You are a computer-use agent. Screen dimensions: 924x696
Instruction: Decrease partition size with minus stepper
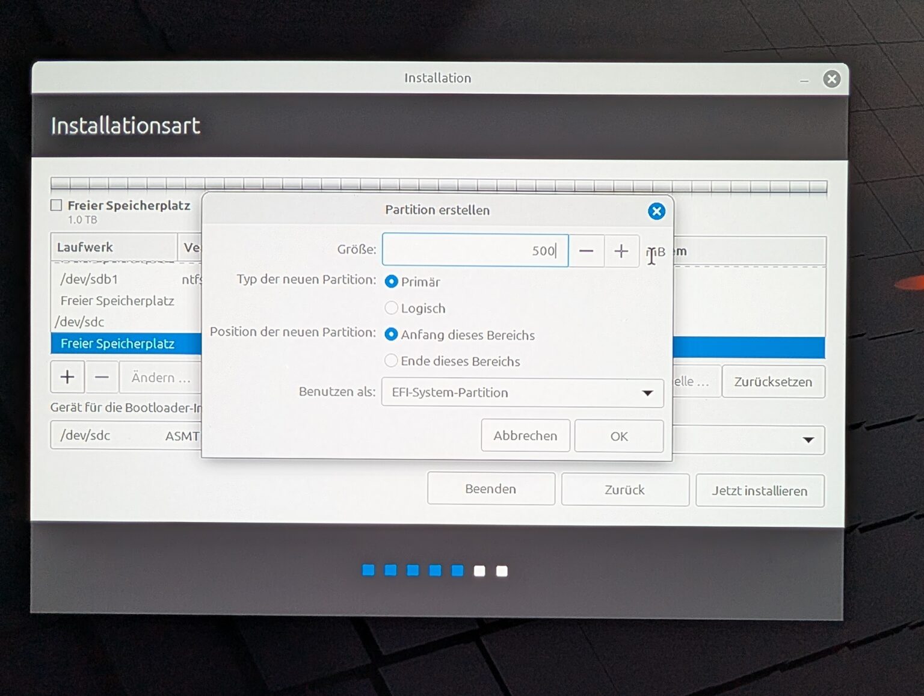(x=587, y=251)
